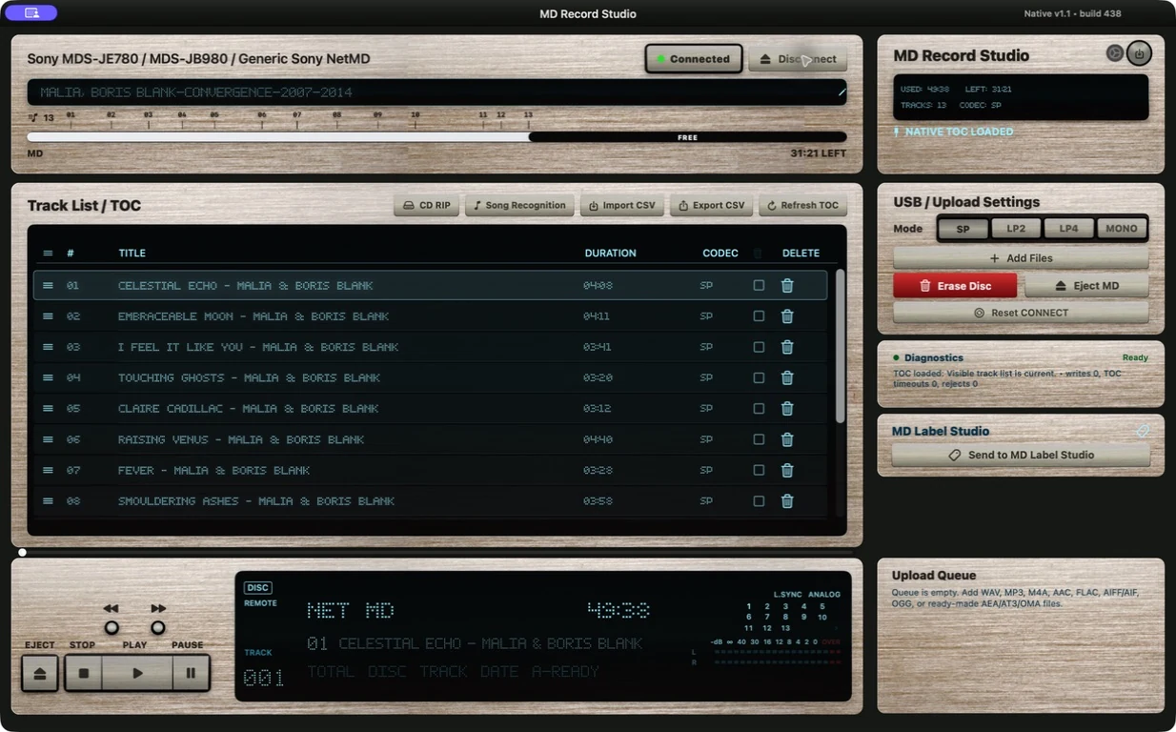Click the round power/export button

[1139, 53]
